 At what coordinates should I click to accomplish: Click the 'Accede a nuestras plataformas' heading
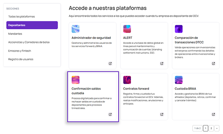point(108,8)
